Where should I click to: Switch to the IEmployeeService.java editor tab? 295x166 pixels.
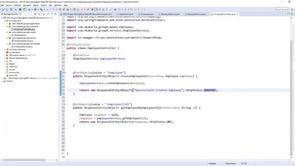(169, 14)
